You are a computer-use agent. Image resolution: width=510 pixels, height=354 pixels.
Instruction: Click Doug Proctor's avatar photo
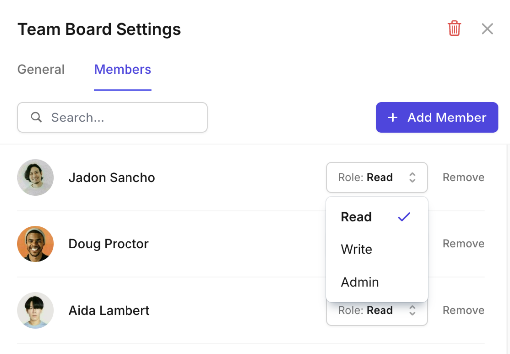pyautogui.click(x=35, y=244)
